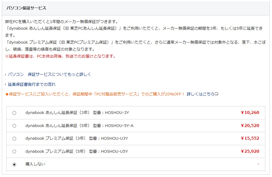Click the price ¥15,552
Image resolution: width=272 pixels, height=177 pixels.
pyautogui.click(x=250, y=139)
